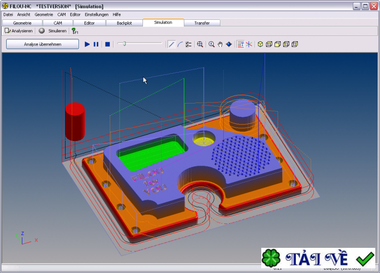
Task: Click the simulation speed slider handle
Action: point(124,44)
